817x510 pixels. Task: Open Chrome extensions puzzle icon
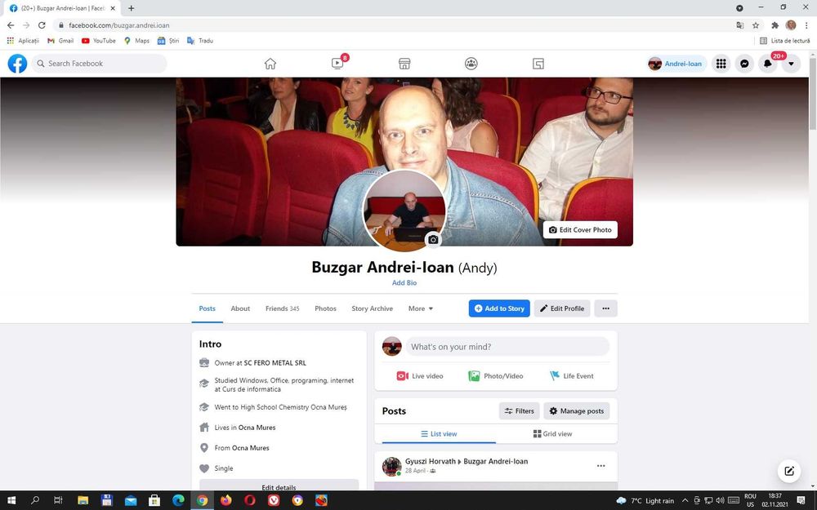click(x=775, y=25)
